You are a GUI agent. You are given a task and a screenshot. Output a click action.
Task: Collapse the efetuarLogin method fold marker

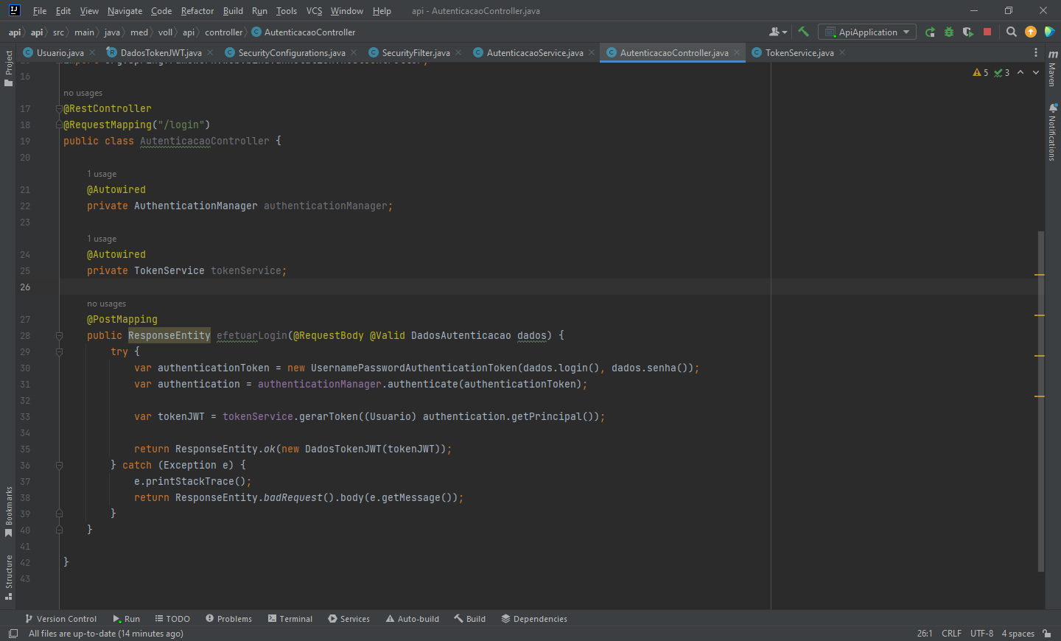pos(59,336)
